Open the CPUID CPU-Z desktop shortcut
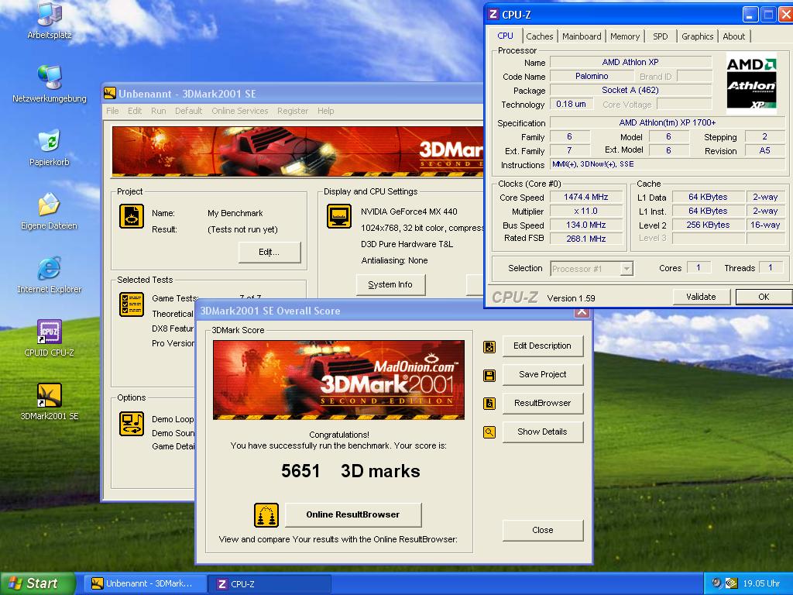Screen dimensions: 793x595 (x=50, y=333)
